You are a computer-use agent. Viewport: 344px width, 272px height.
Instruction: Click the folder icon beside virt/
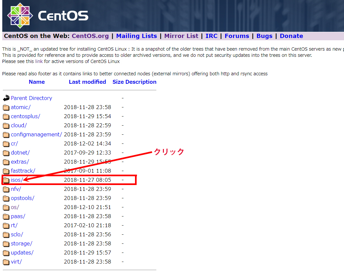(6, 262)
